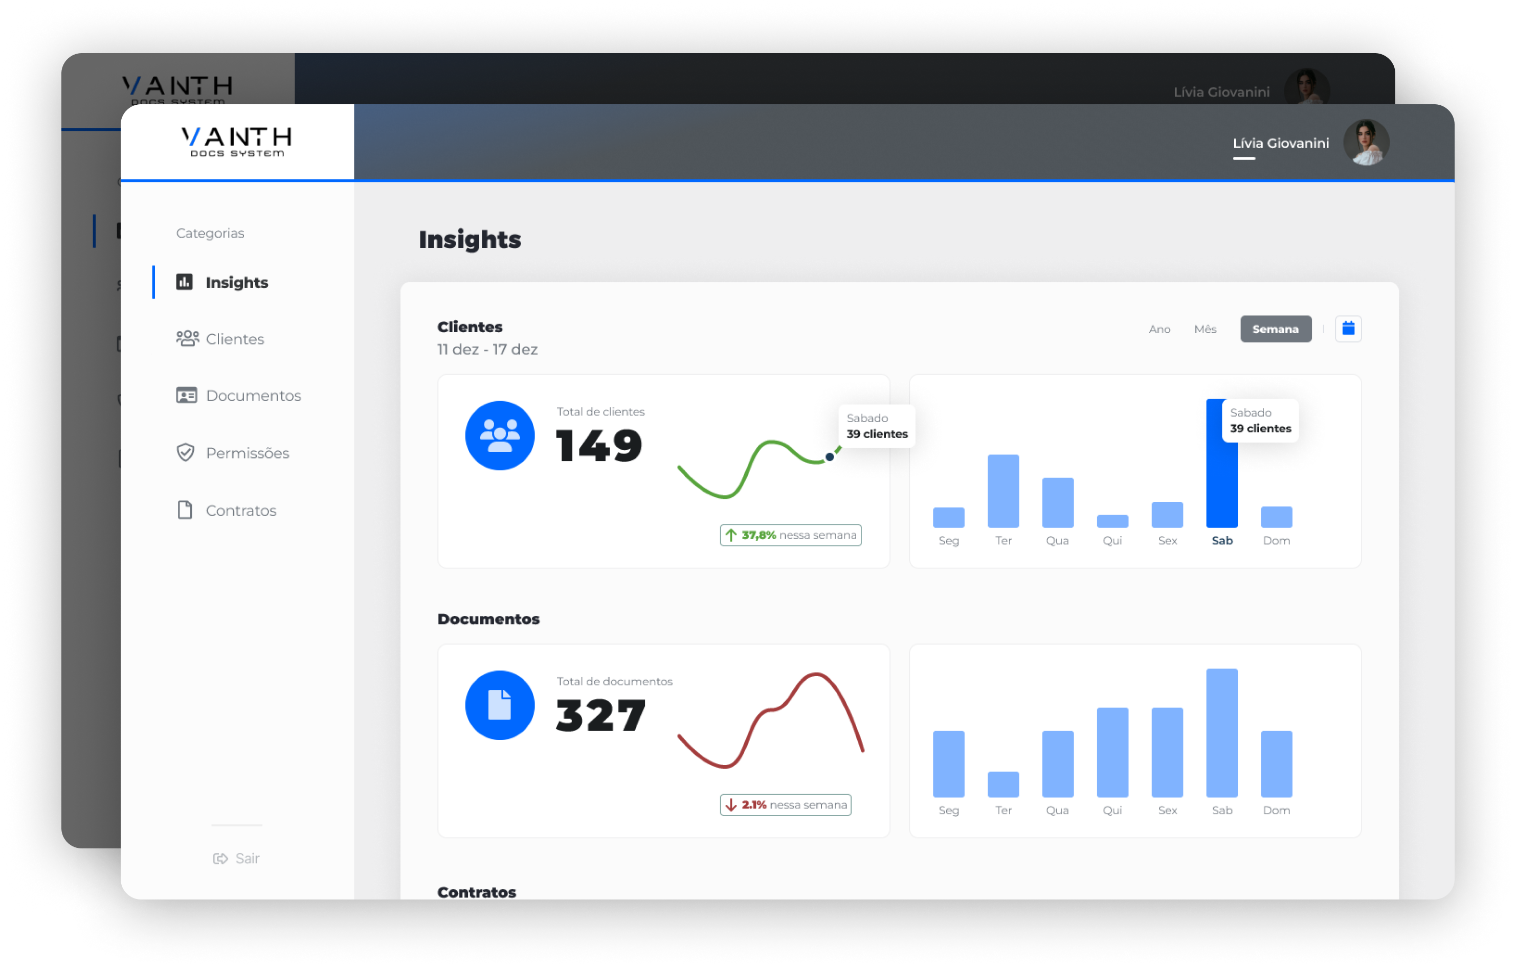Click the Sab bar in Clientes chart
The image size is (1516, 969).
click(x=1221, y=463)
